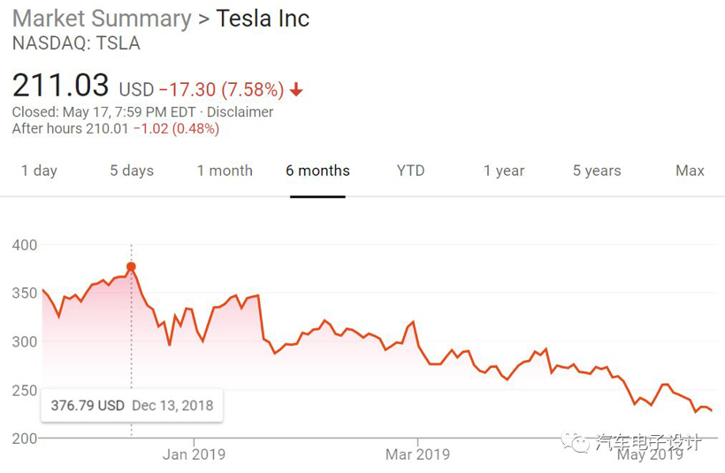The width and height of the screenshot is (725, 473).
Task: Switch to the 5 days tab
Action: (132, 171)
